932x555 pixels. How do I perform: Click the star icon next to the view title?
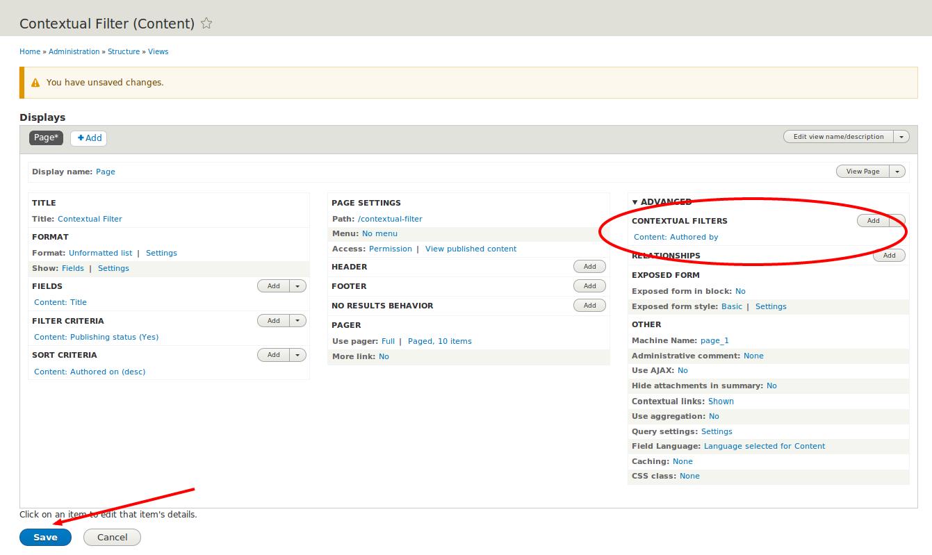tap(206, 23)
